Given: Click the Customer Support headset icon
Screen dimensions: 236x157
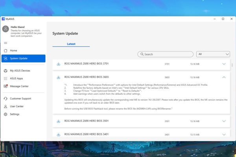Looking at the screenshot, I should (x=6, y=99).
